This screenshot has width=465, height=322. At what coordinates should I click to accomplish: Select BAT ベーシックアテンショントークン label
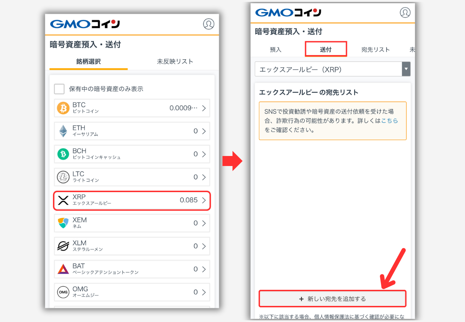106,269
